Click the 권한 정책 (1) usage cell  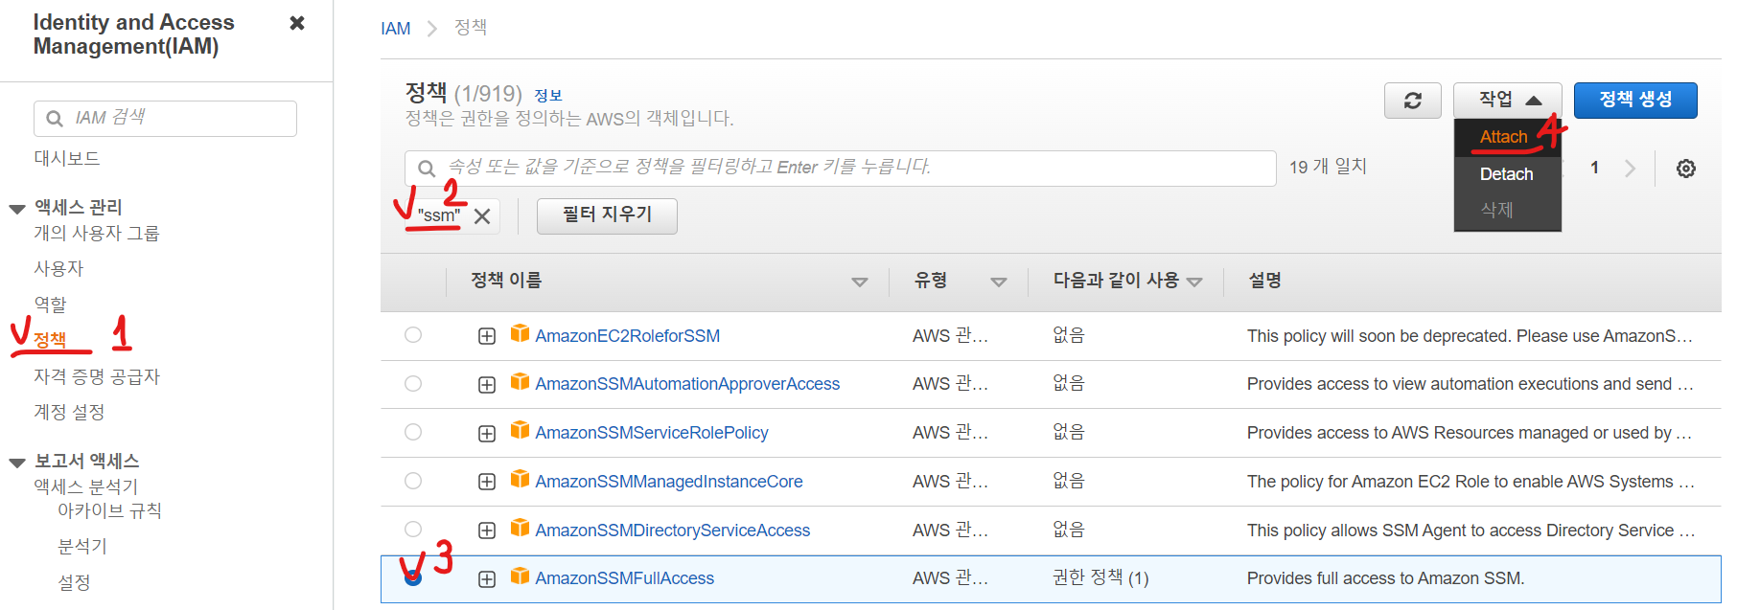(x=1100, y=578)
